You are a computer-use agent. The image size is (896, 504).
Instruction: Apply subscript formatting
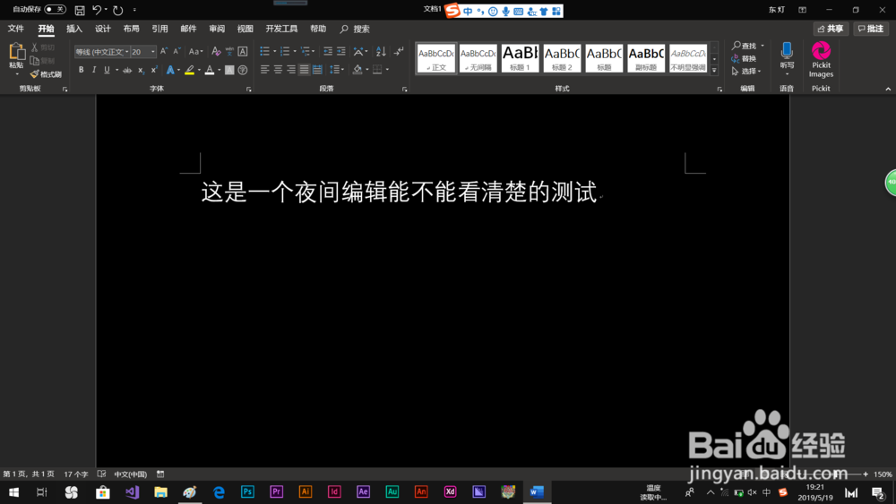pos(141,70)
